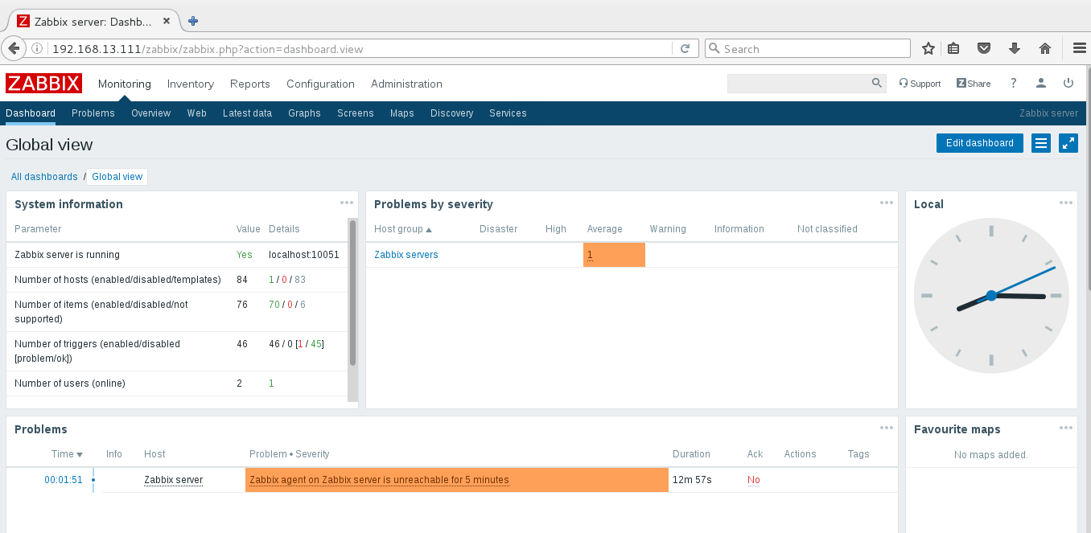
Task: Open the problem time 00:01:51 link
Action: (64, 480)
